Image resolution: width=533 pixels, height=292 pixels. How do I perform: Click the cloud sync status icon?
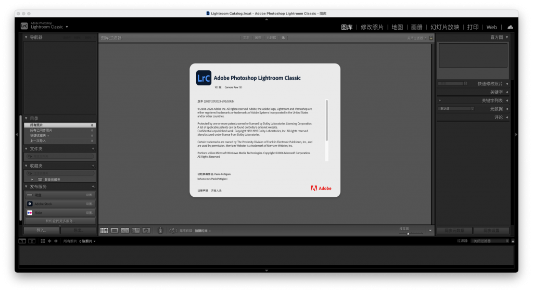(510, 27)
